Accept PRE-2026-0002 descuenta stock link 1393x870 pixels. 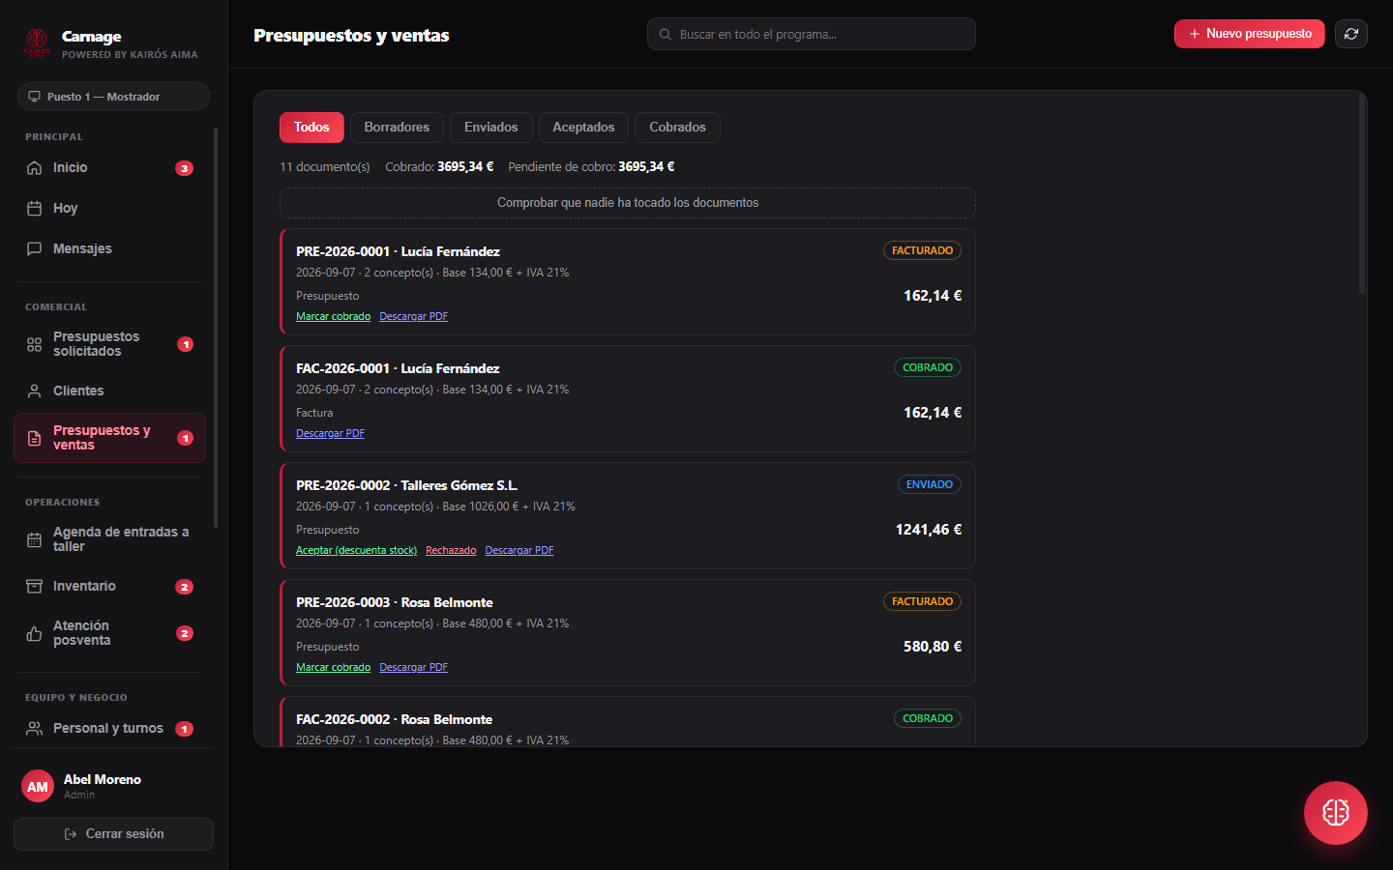[x=356, y=551]
